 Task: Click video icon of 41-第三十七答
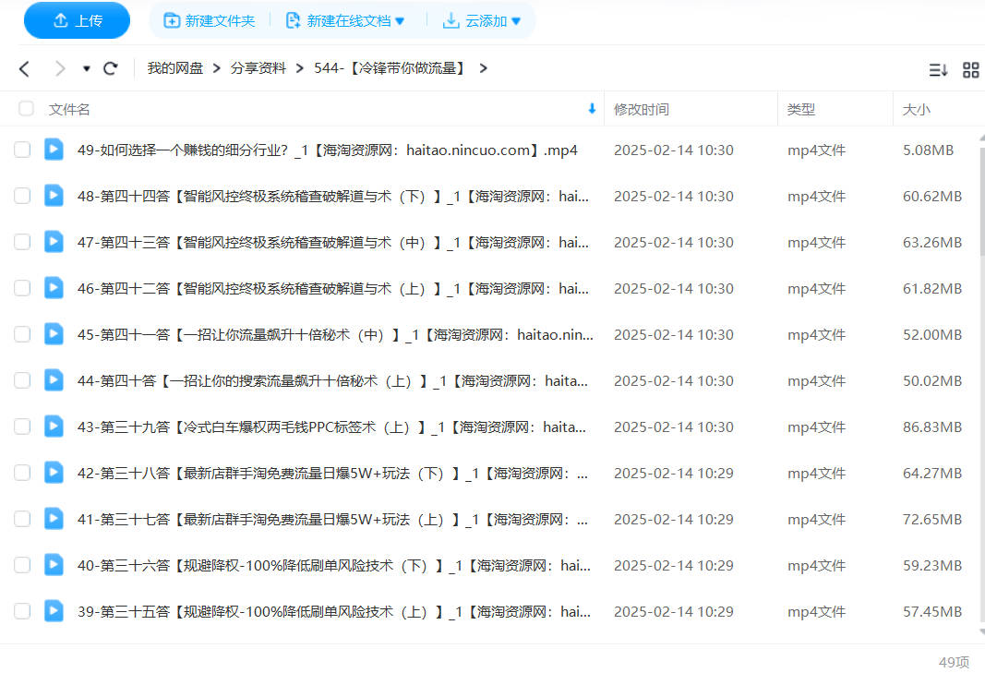pyautogui.click(x=54, y=519)
